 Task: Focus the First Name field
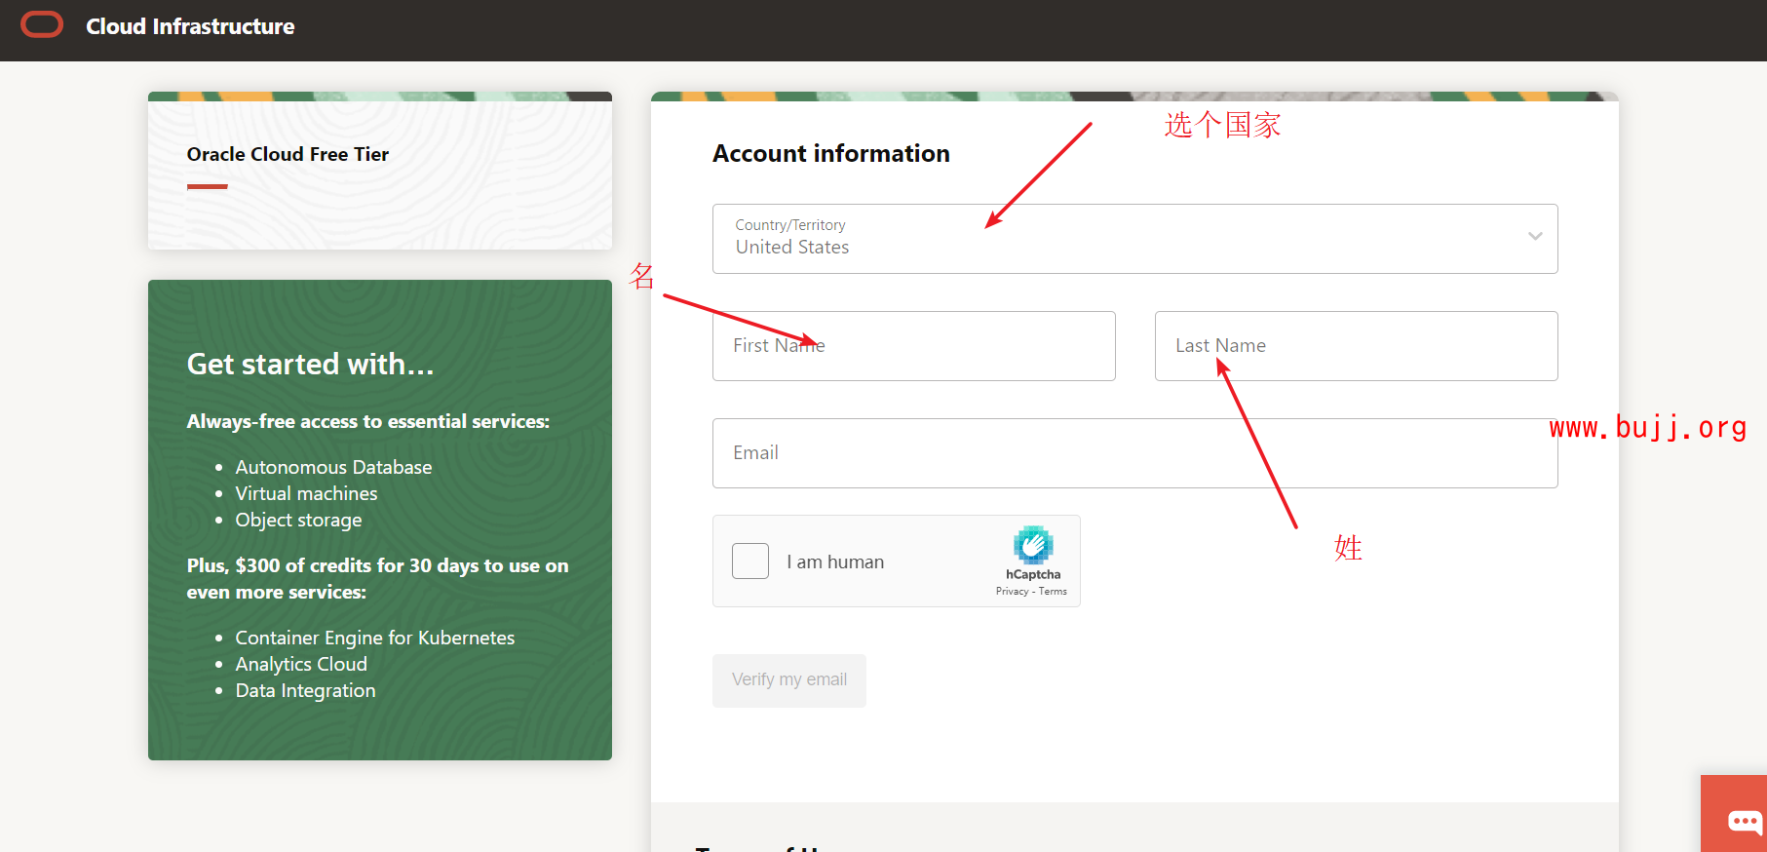(913, 346)
